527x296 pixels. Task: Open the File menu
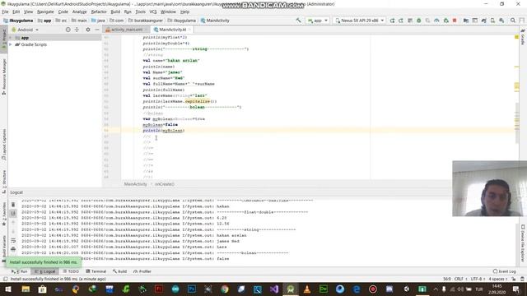point(5,12)
